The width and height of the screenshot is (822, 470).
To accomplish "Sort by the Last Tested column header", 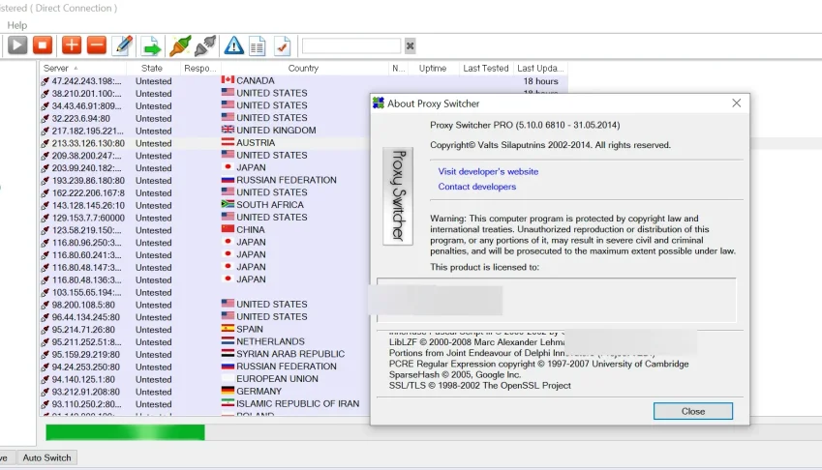I will click(485, 68).
